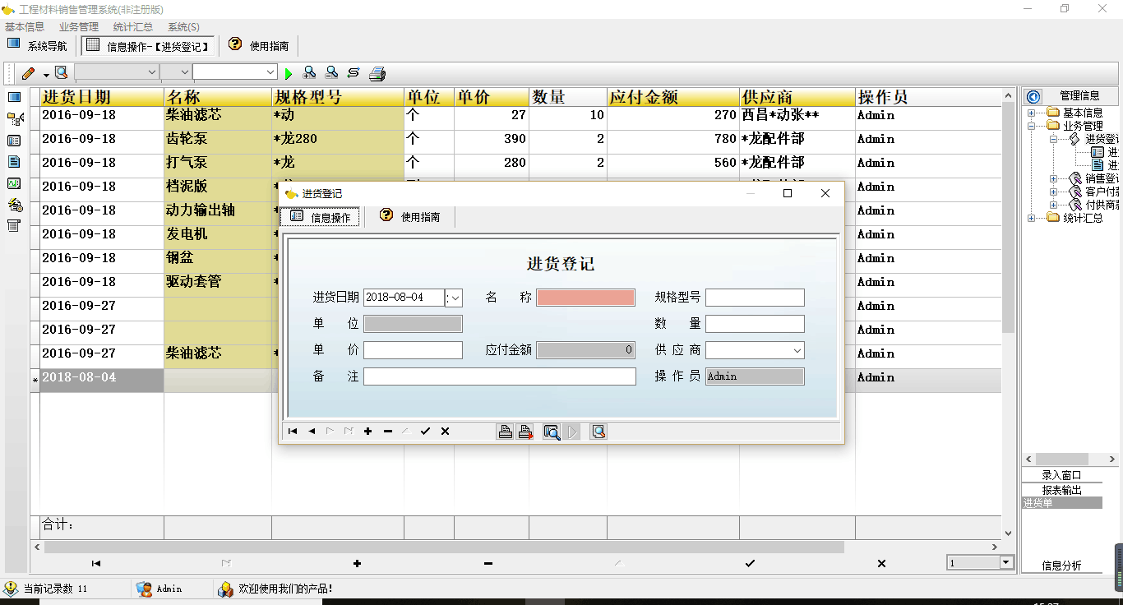Go to first record in dialog navigator
This screenshot has height=605, width=1123.
click(x=293, y=432)
